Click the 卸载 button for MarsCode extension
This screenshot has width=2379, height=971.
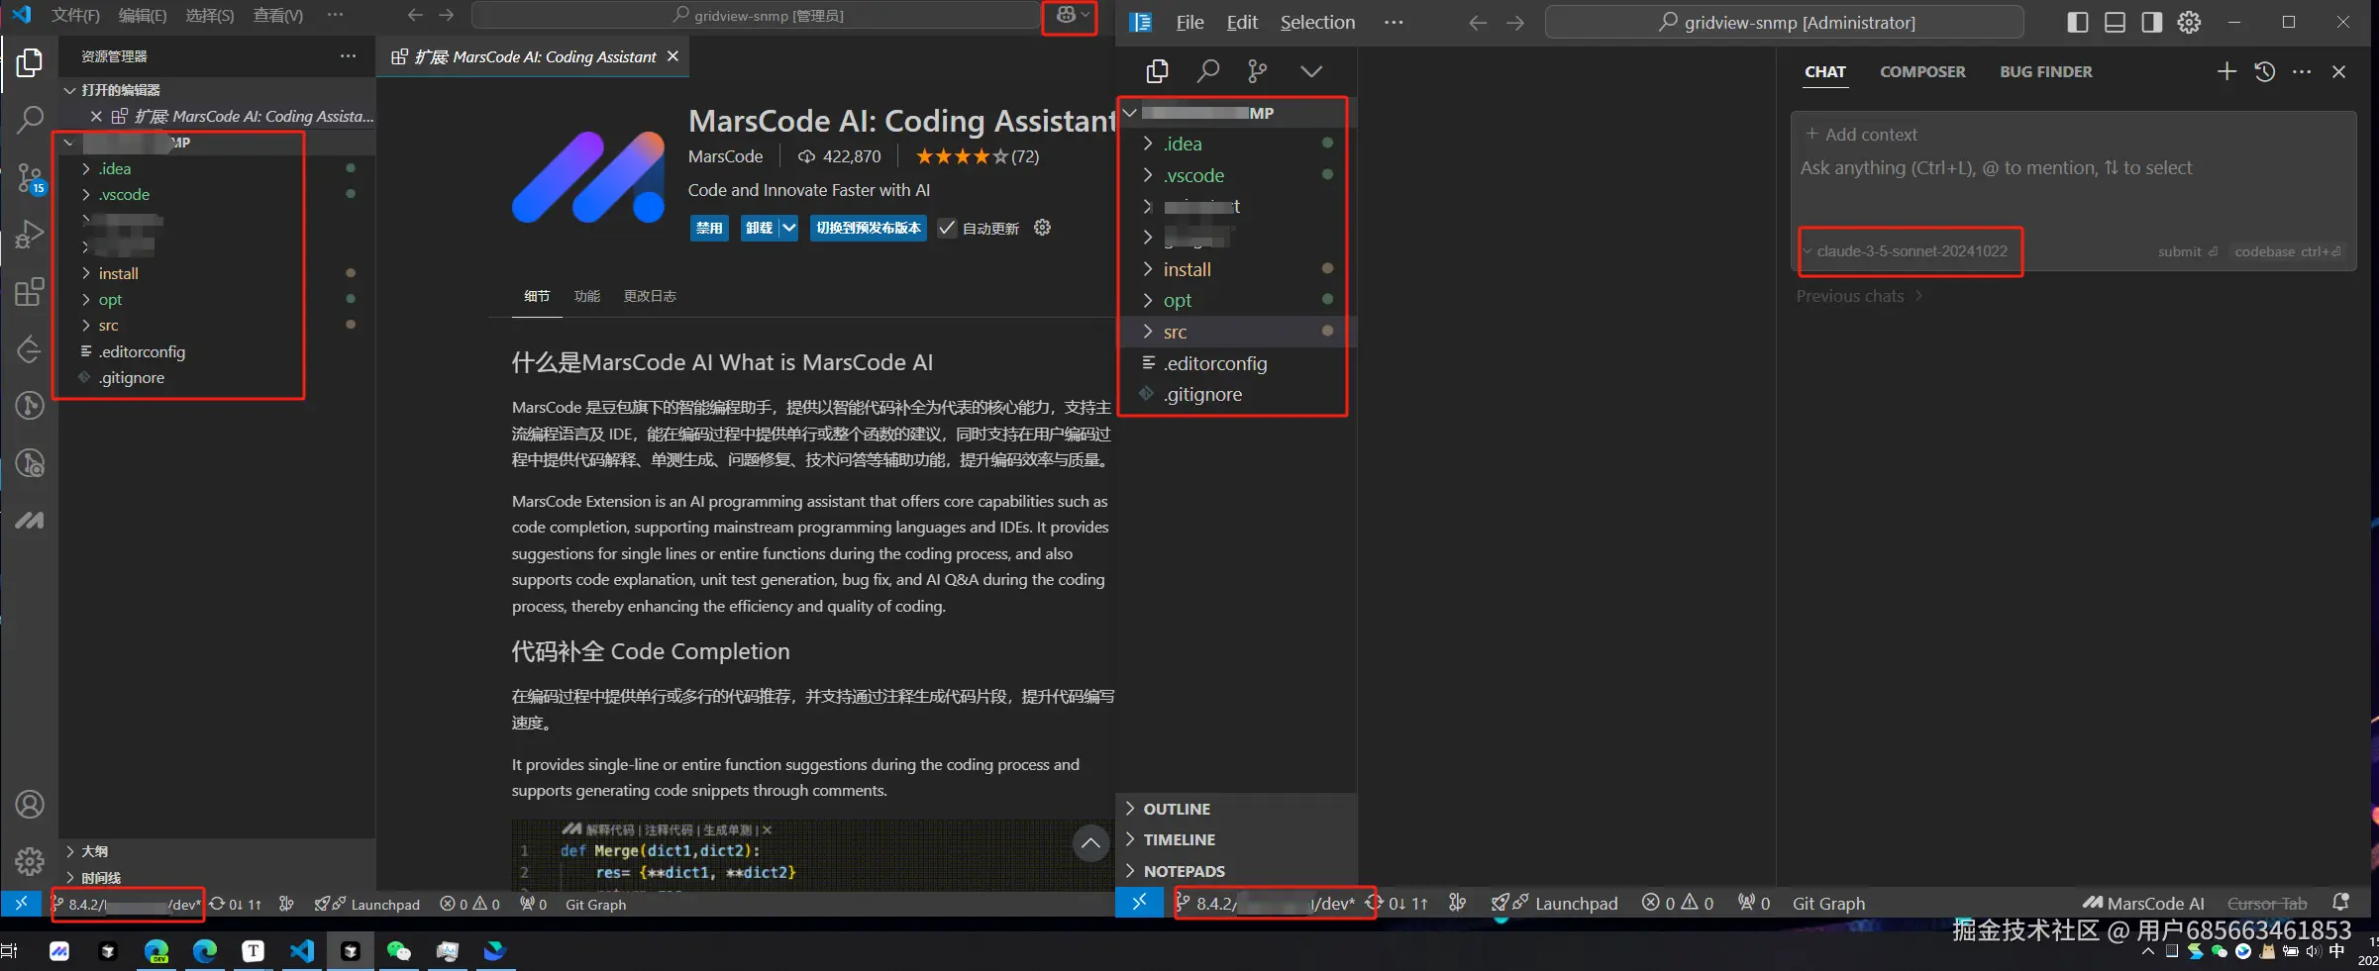pyautogui.click(x=759, y=228)
